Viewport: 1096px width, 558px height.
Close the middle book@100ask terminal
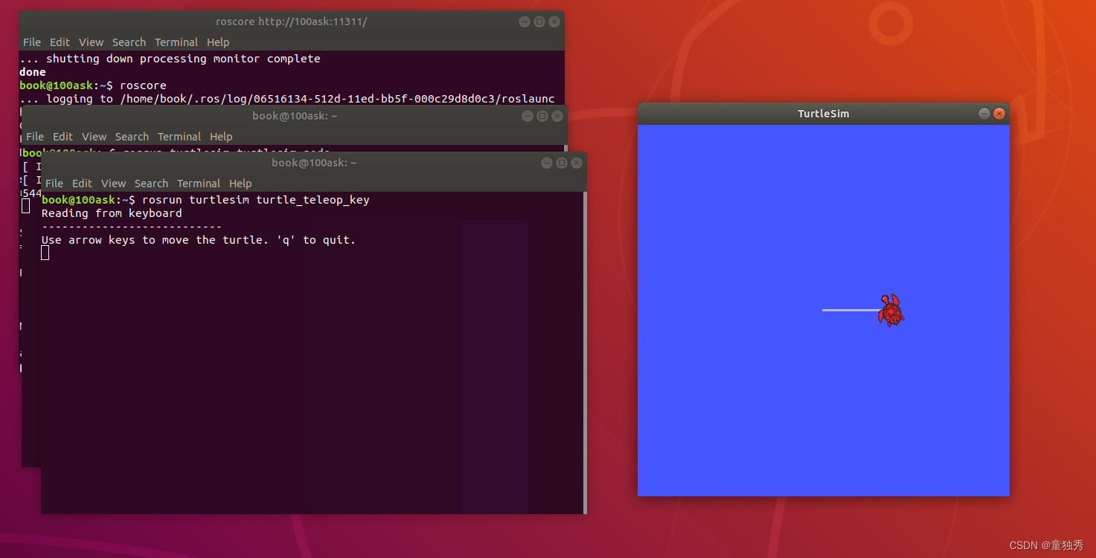click(x=557, y=116)
